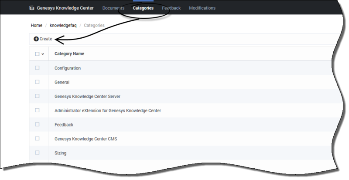
Task: Check the Feedback category row checkbox
Action: 37,124
